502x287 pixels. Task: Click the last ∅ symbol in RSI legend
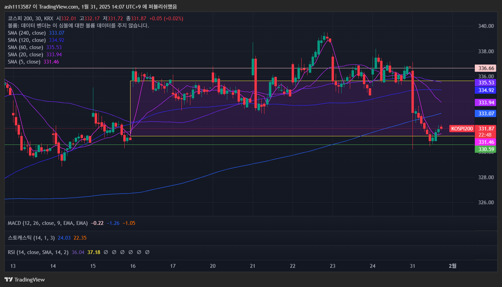(147, 252)
